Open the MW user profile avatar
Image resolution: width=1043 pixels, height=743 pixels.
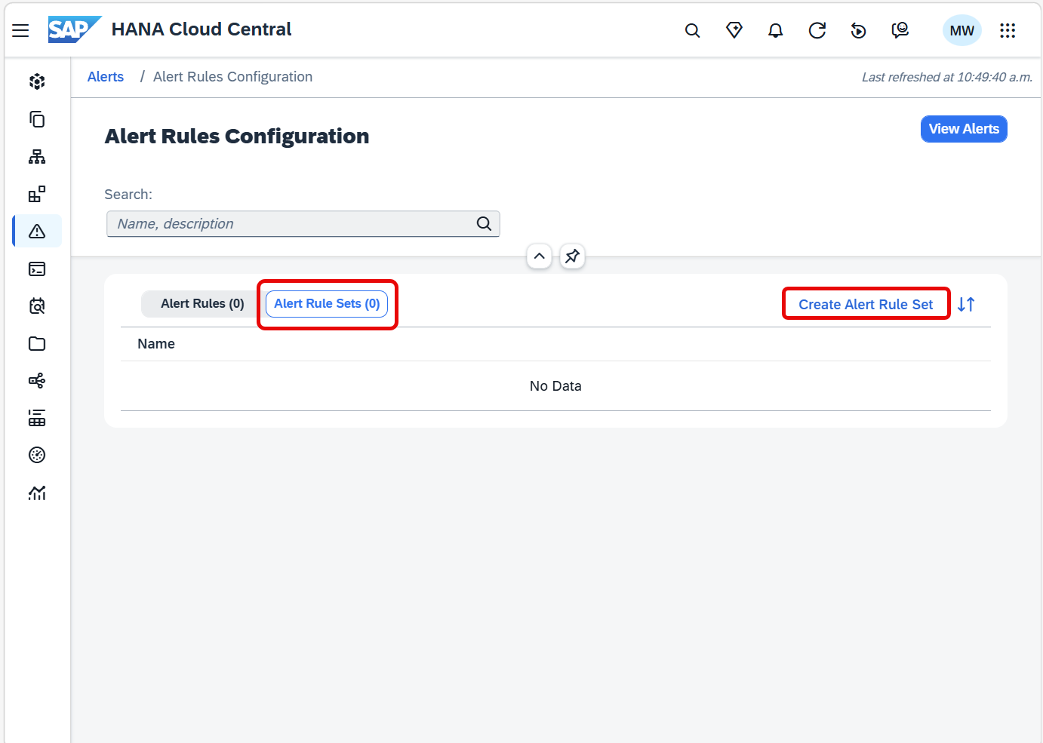961,30
